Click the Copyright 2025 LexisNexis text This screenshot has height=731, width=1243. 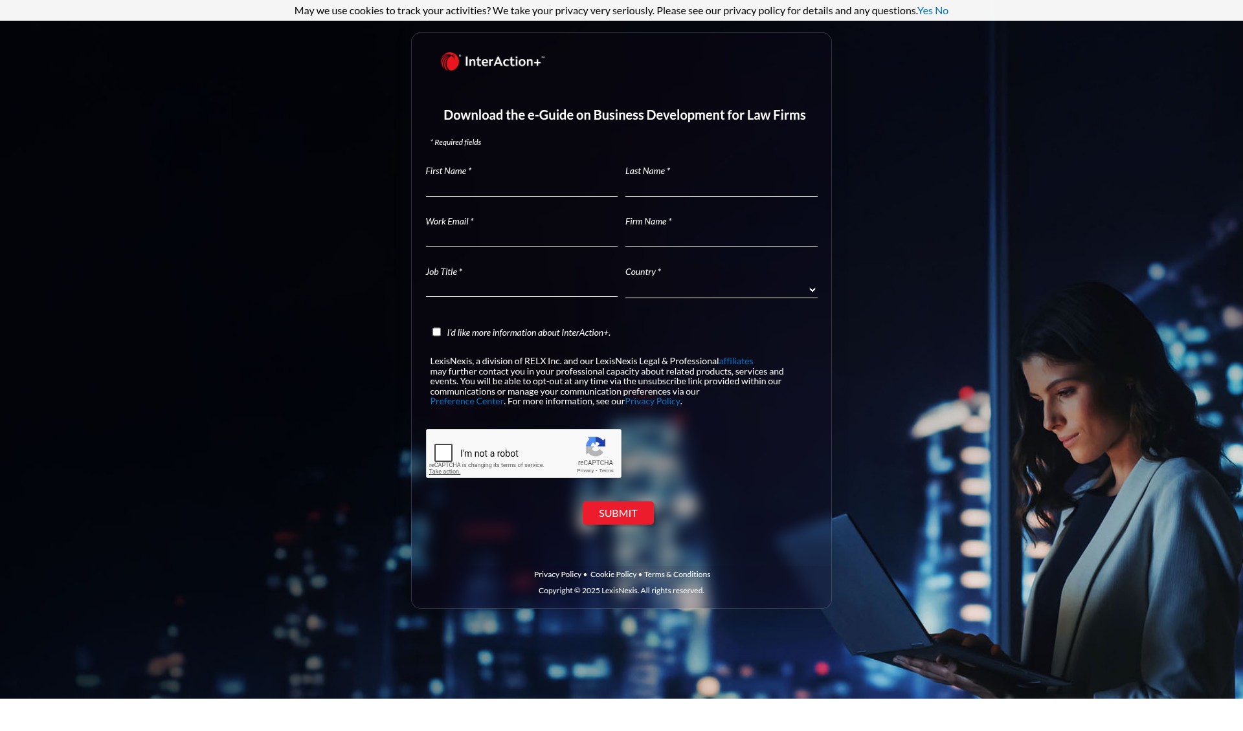tap(621, 591)
